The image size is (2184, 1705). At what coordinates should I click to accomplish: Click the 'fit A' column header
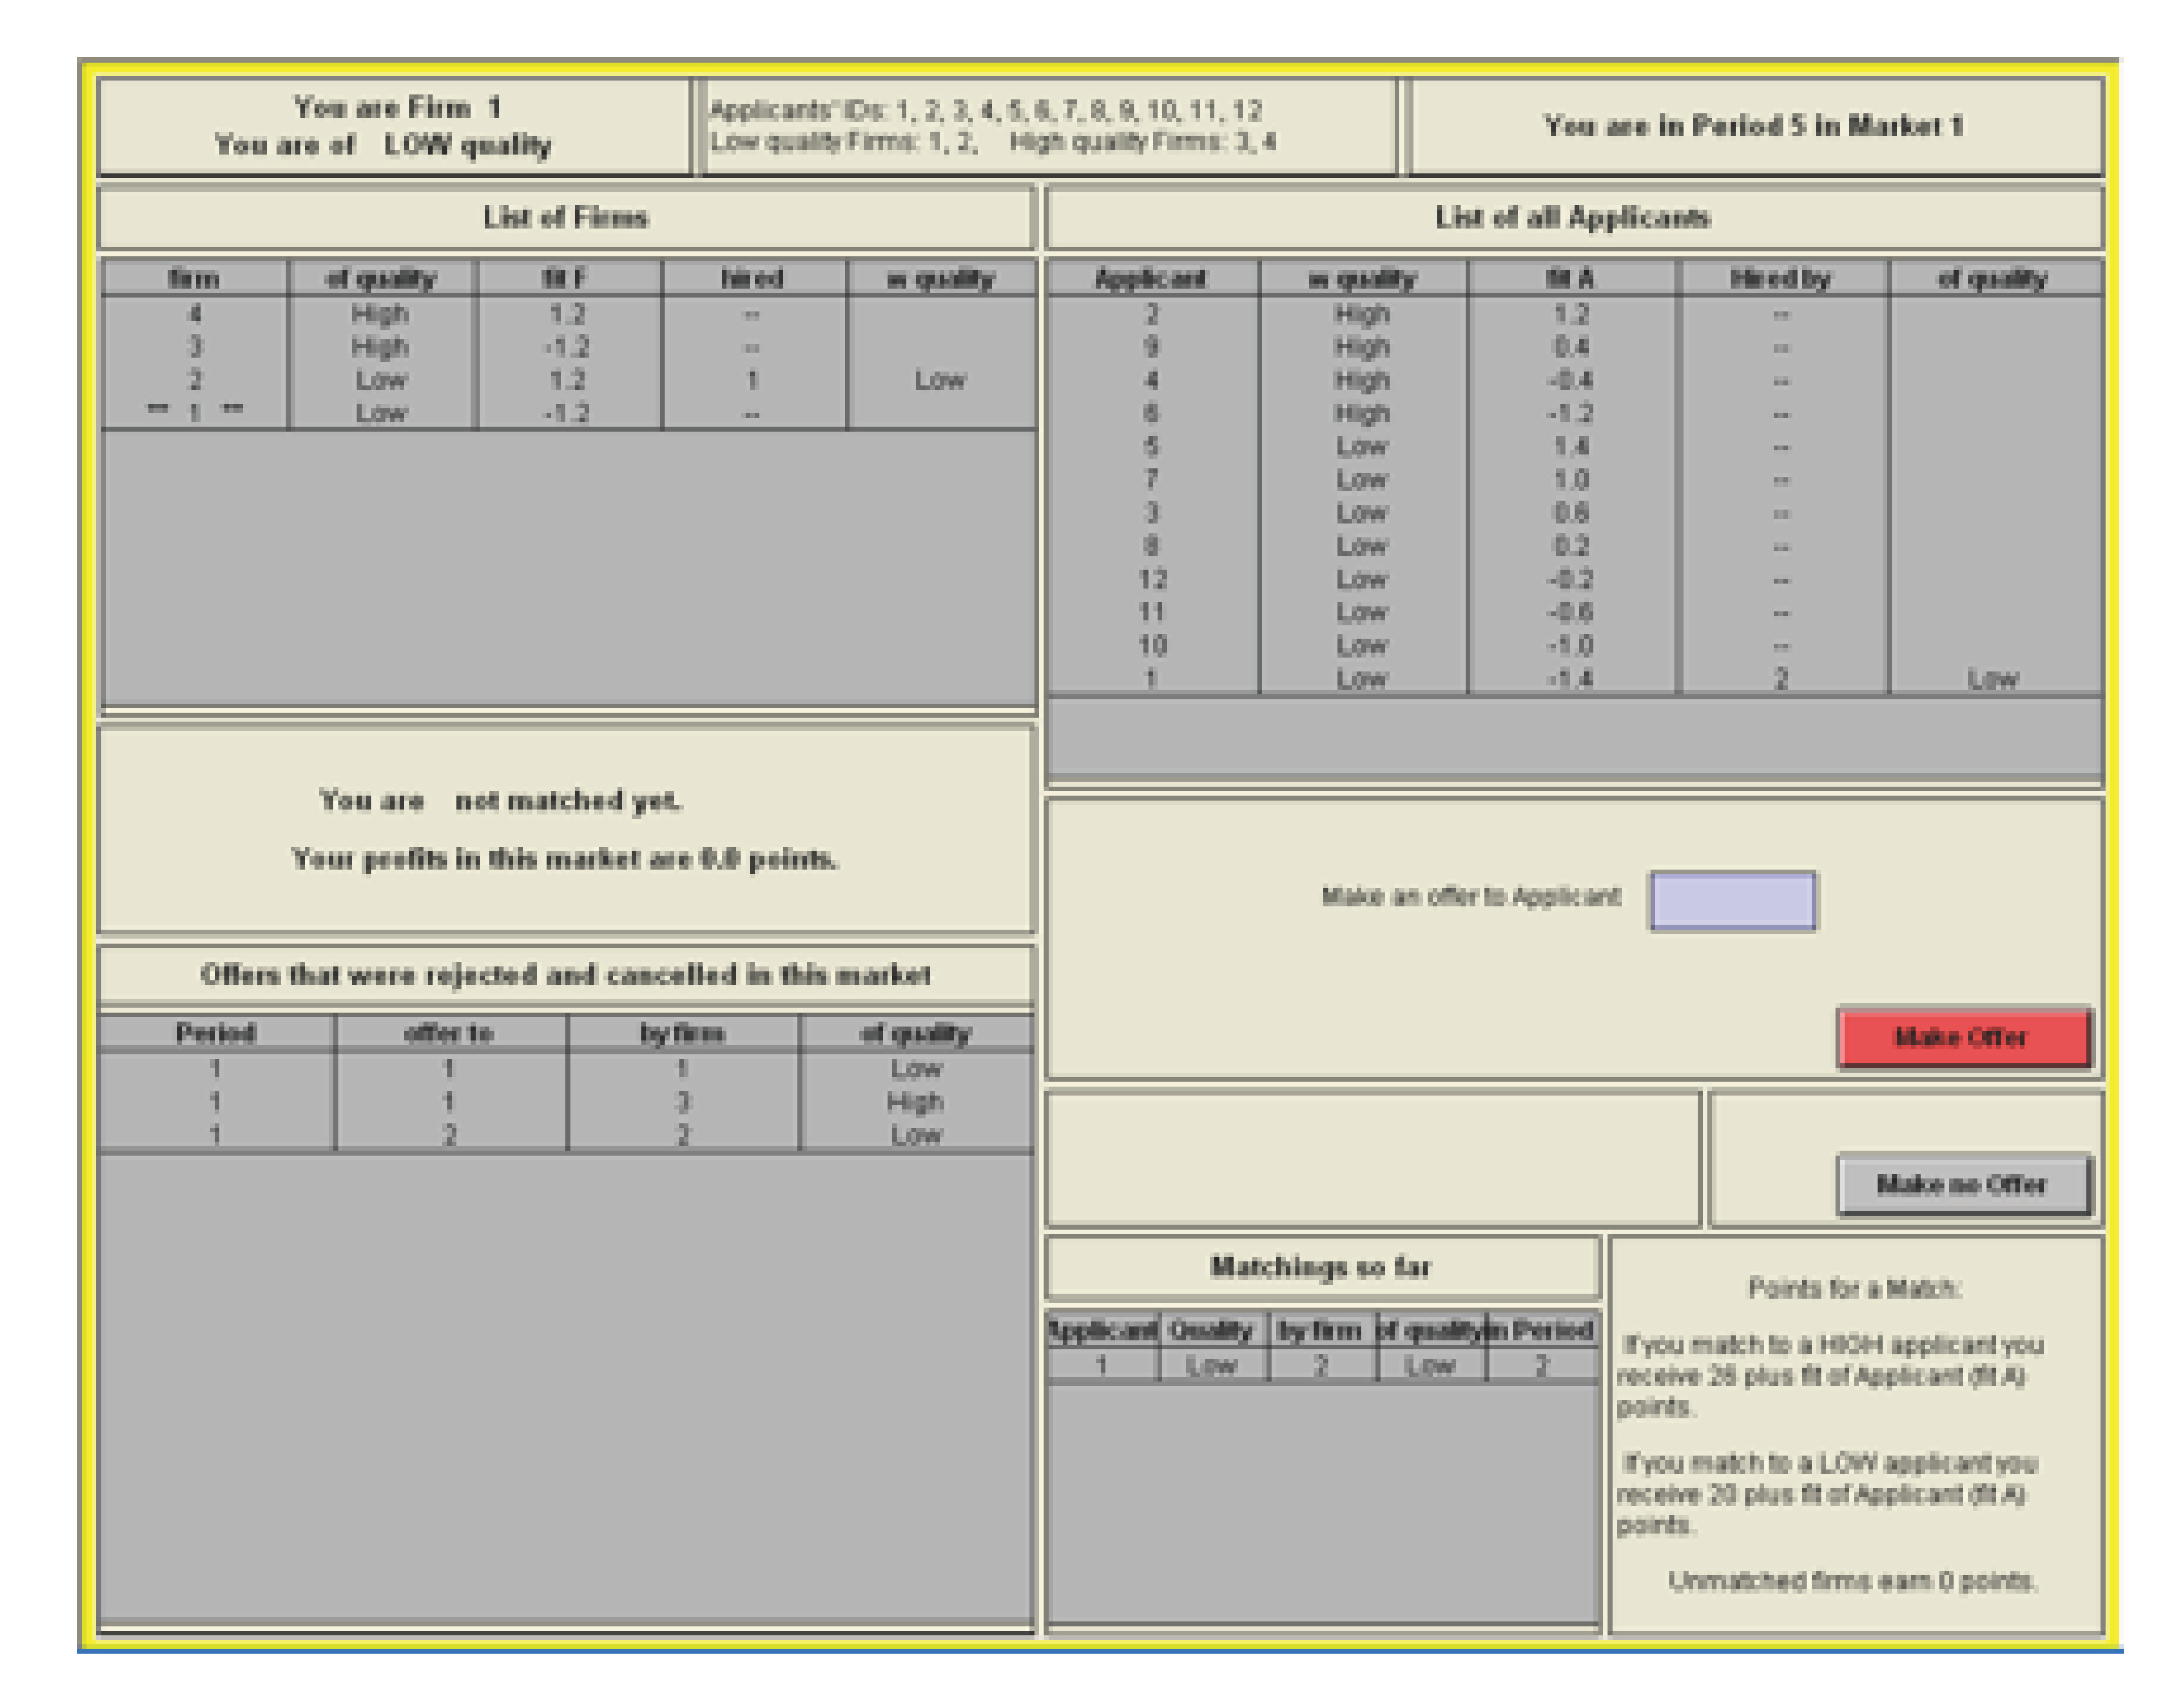[1571, 278]
